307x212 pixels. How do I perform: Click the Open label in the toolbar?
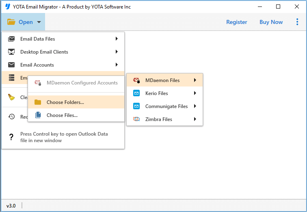[26, 22]
